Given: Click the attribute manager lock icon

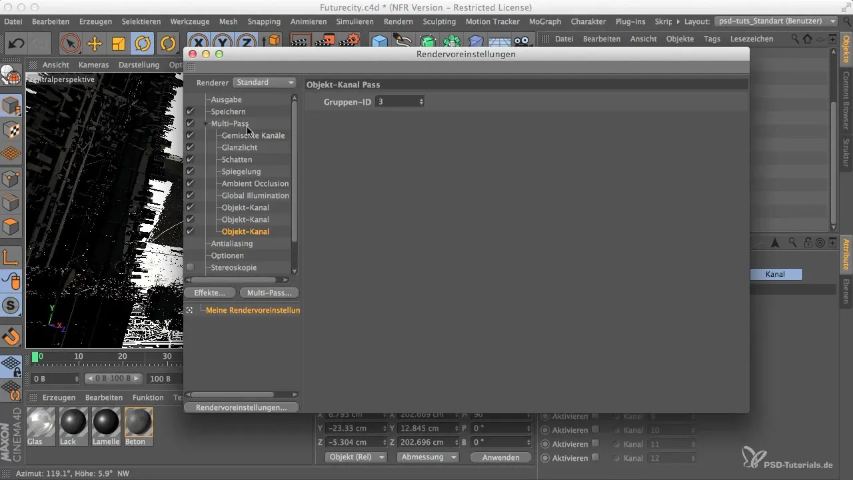Looking at the screenshot, I should click(x=808, y=243).
